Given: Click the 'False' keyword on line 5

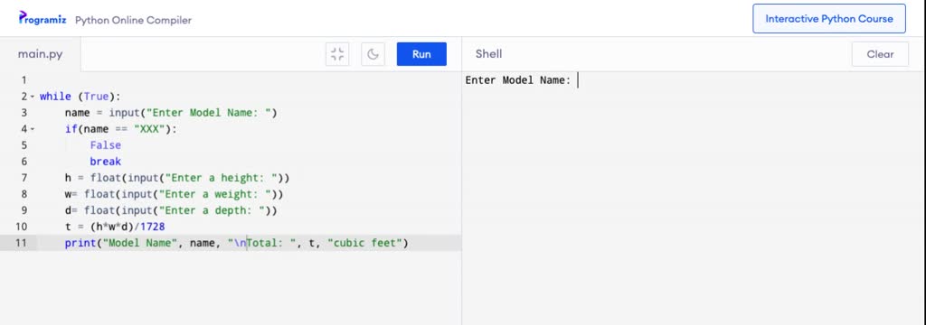Looking at the screenshot, I should (105, 145).
